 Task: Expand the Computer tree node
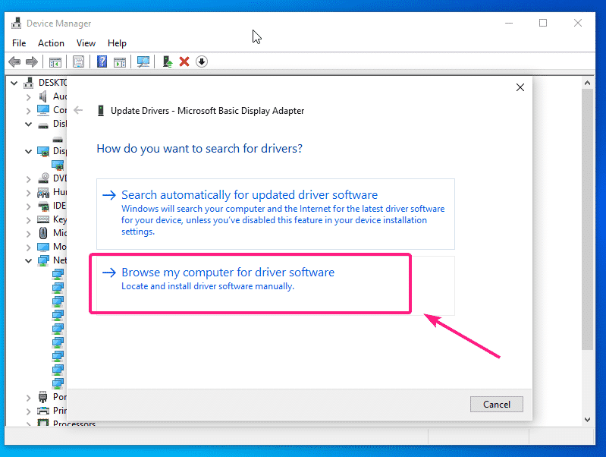(28, 111)
